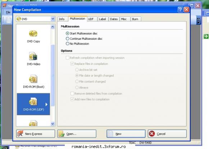The width and height of the screenshot is (209, 149).
Task: Click the arrow beside DVD-ROM (UDF)
Action: [x=46, y=105]
